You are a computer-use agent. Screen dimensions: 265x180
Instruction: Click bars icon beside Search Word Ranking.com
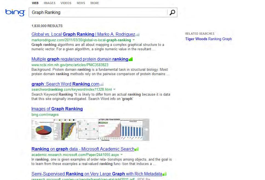[102, 84]
